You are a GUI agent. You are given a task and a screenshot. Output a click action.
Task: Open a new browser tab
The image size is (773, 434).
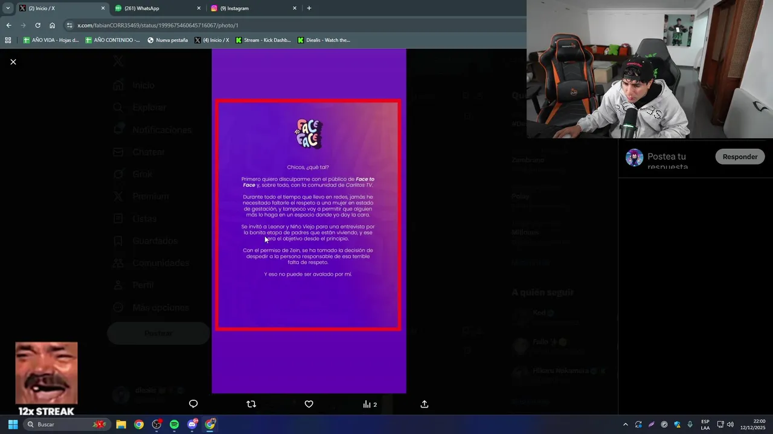309,8
